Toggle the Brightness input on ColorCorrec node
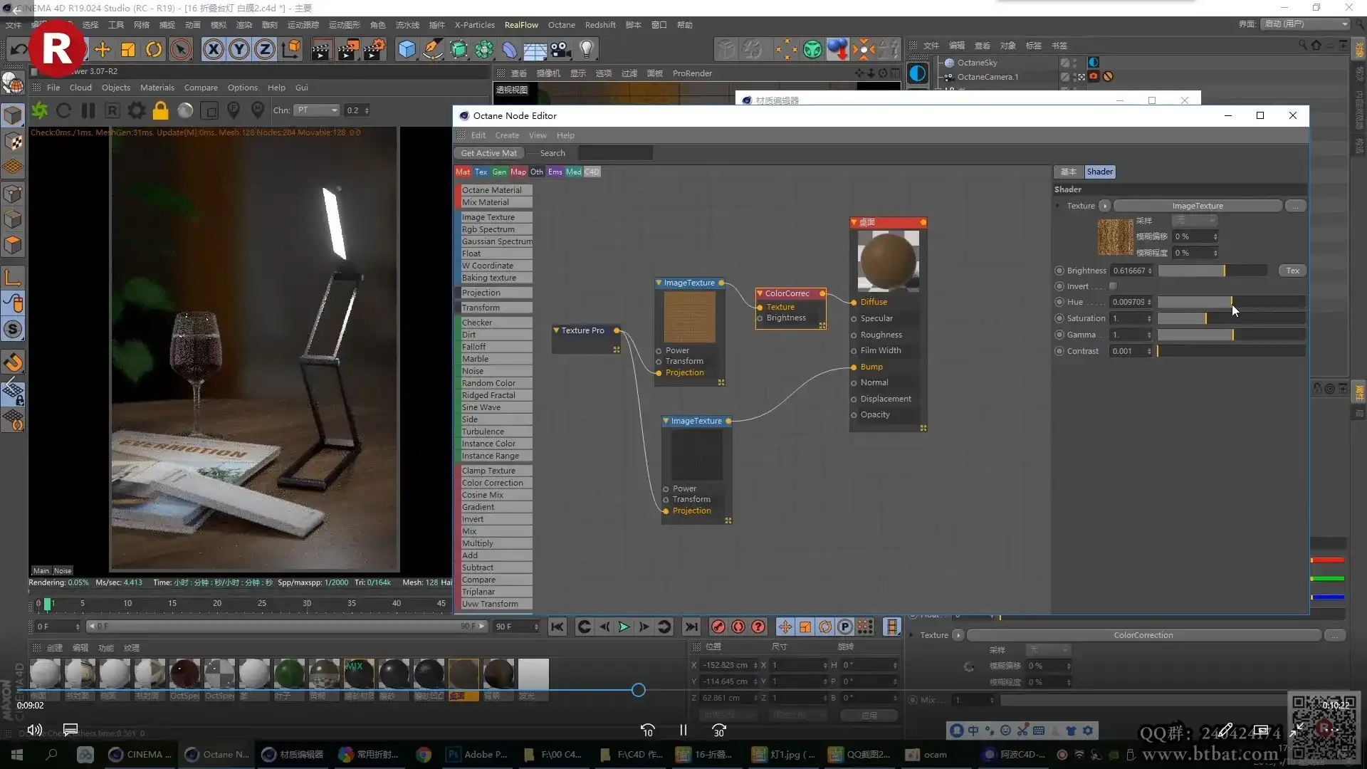1367x769 pixels. click(760, 318)
